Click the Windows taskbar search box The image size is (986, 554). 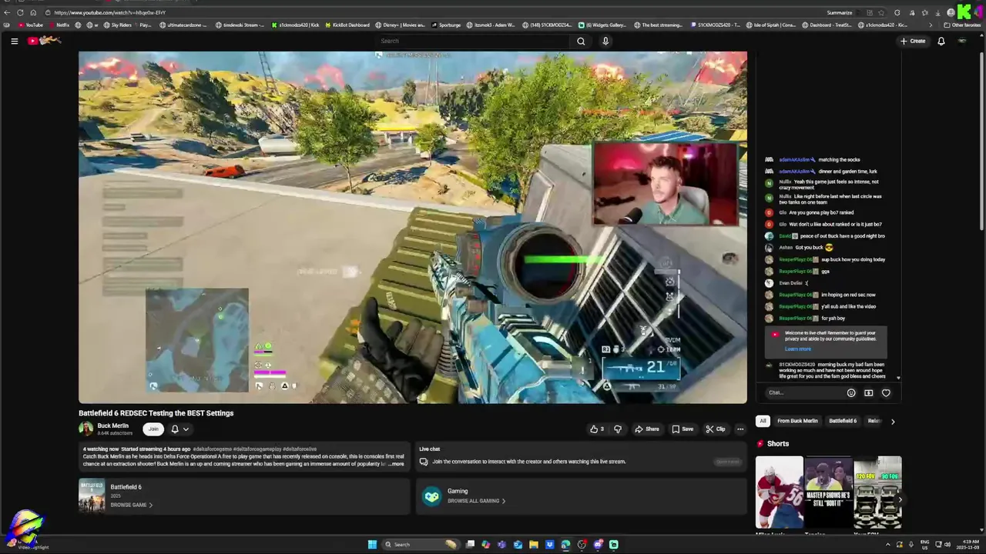point(420,544)
